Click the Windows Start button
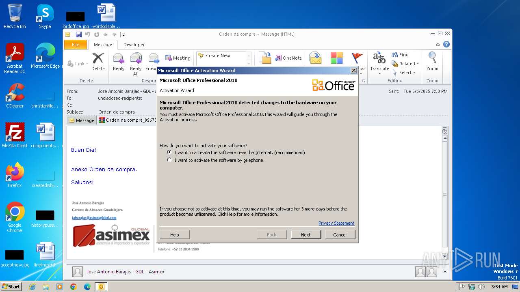520x292 pixels. coord(11,287)
